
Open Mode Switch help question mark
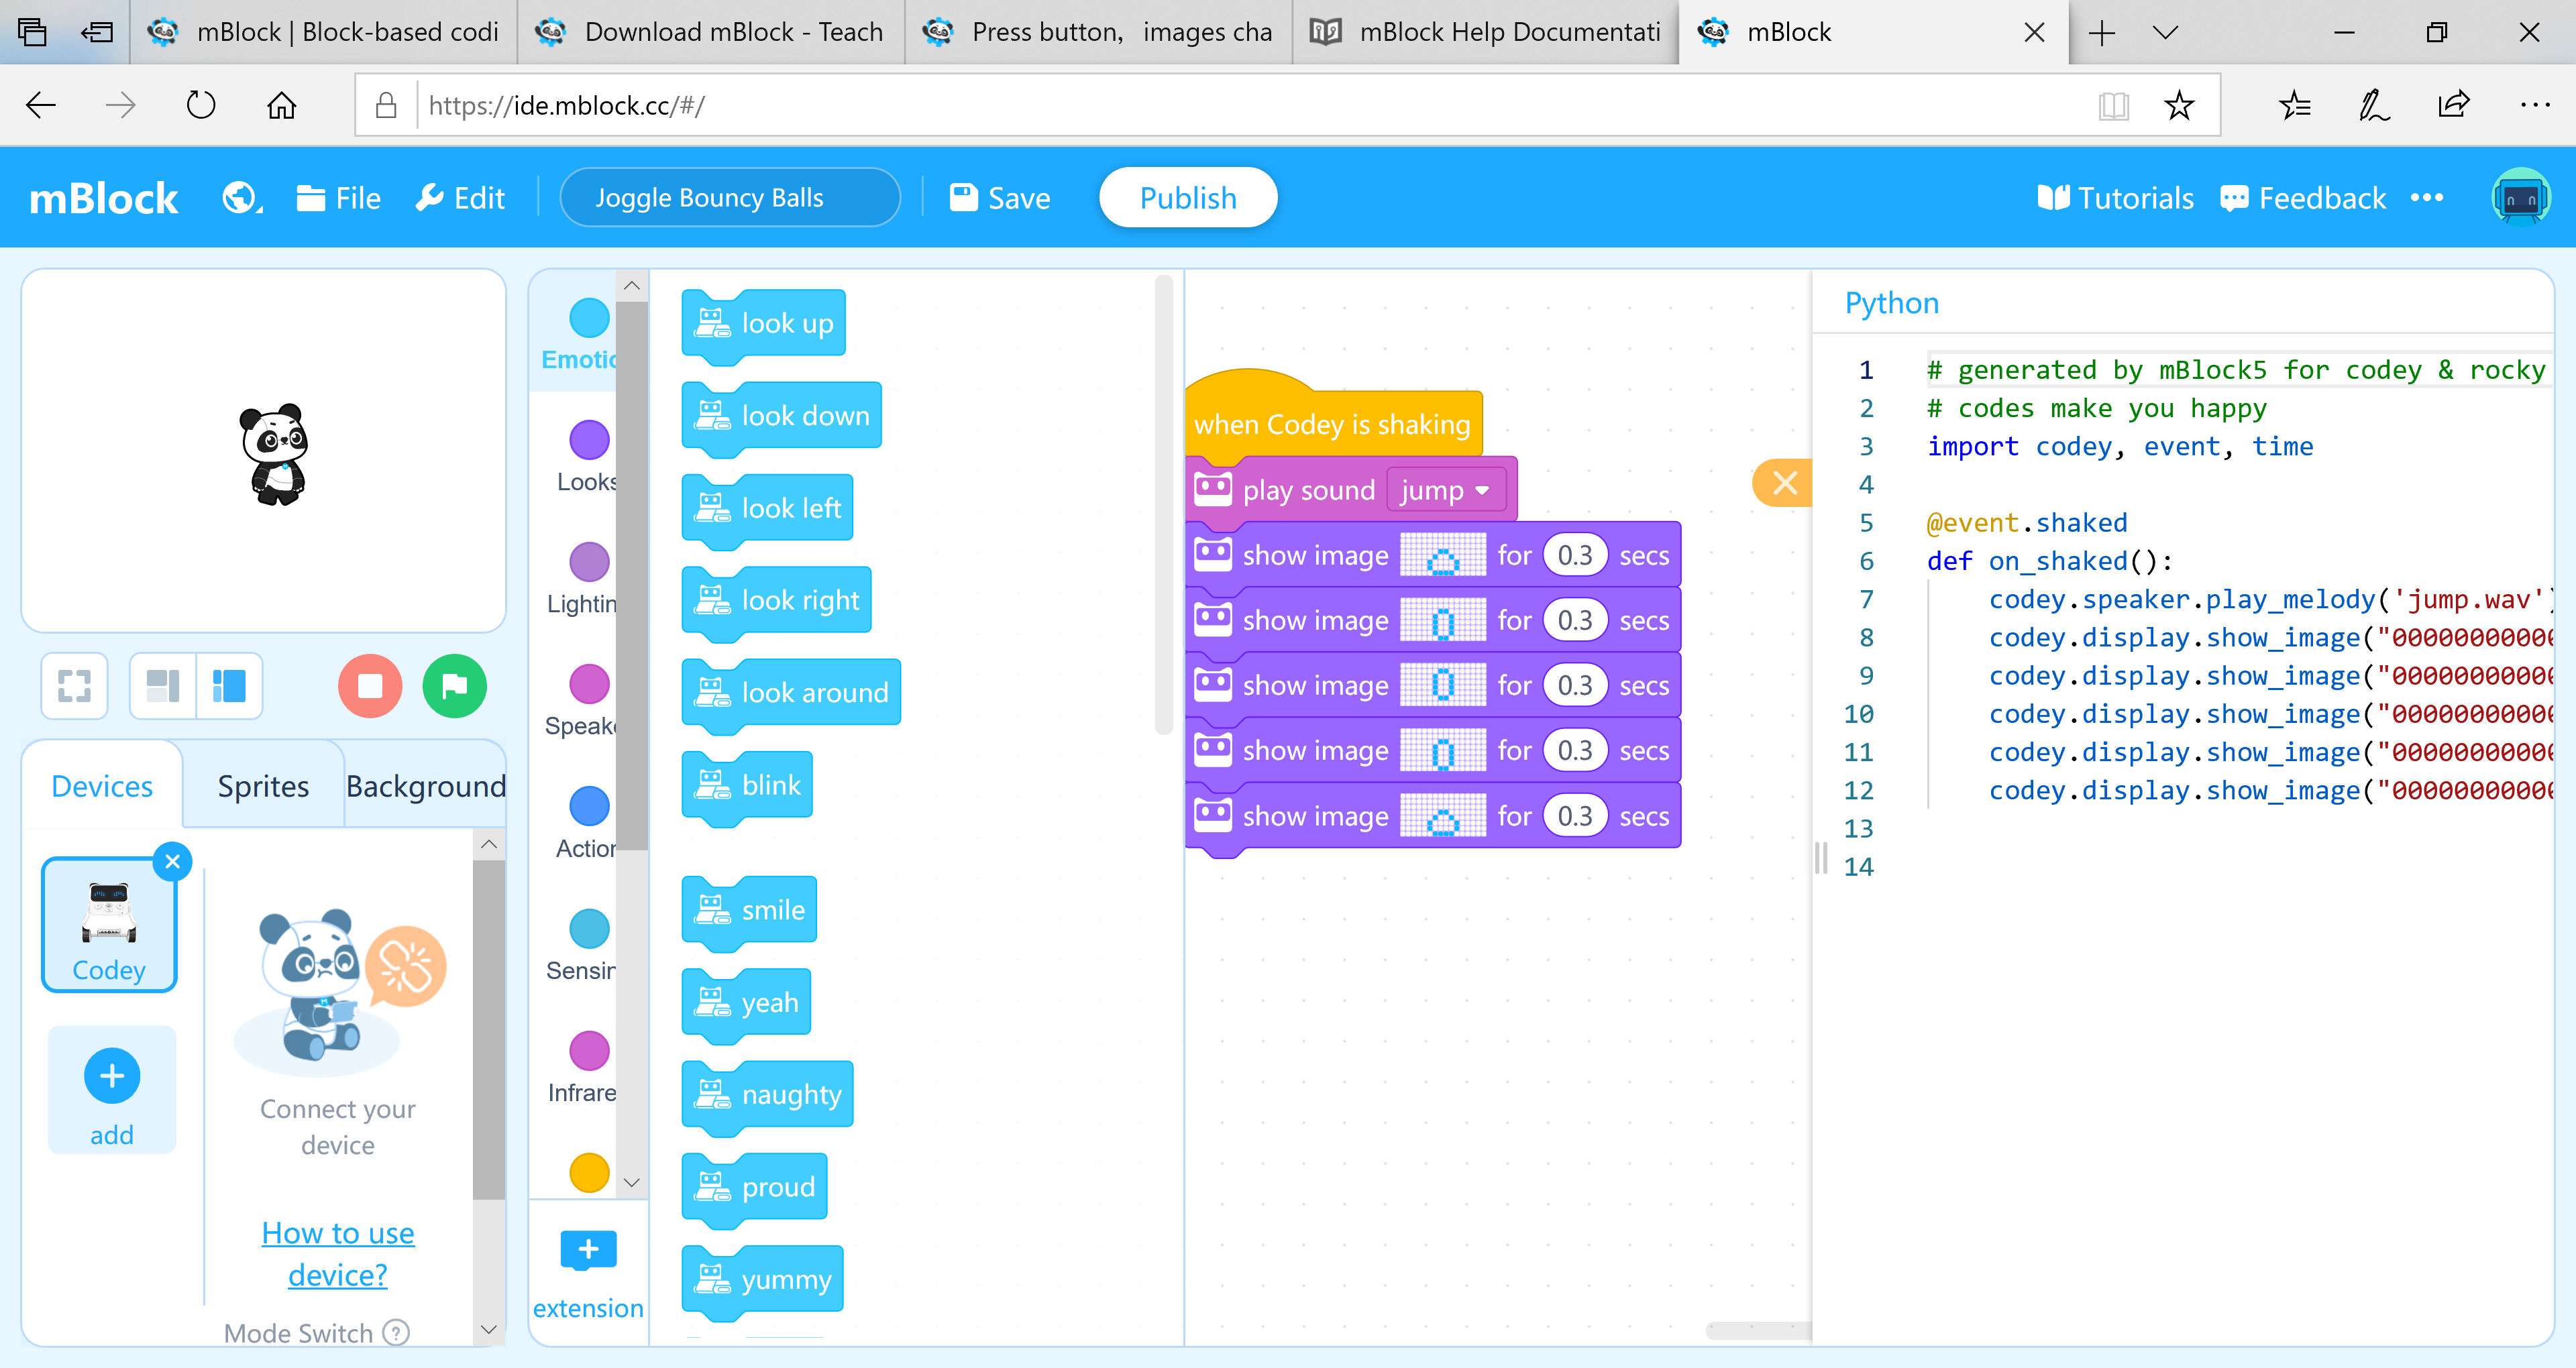click(x=397, y=1333)
